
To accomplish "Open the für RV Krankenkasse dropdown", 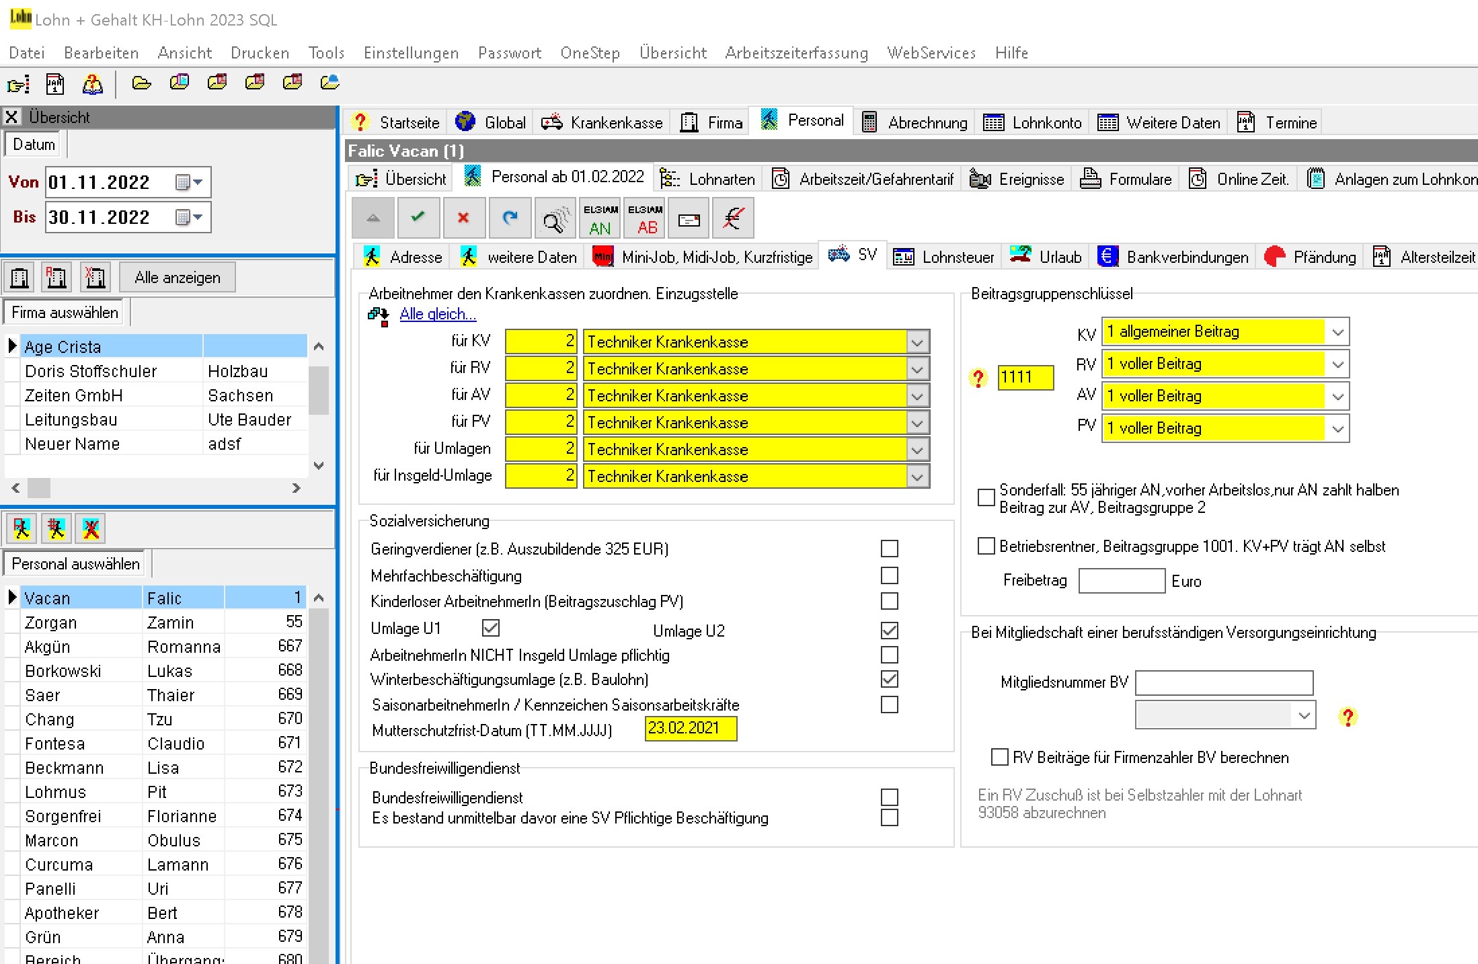I will 917,369.
